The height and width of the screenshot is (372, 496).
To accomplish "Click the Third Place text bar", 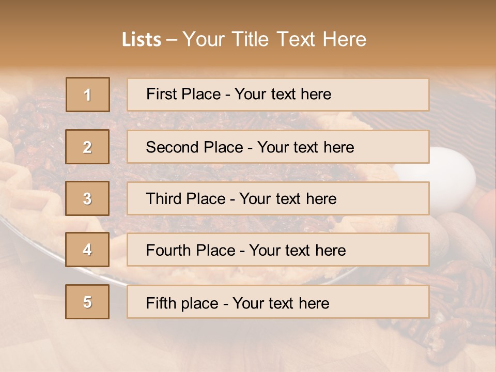I will 278,198.
